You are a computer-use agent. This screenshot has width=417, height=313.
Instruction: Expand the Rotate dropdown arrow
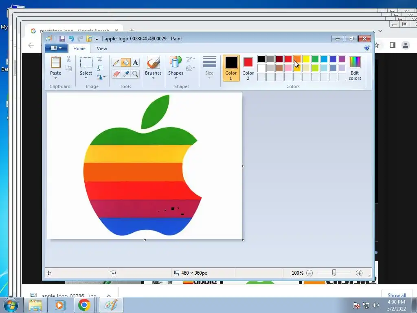pyautogui.click(x=105, y=77)
